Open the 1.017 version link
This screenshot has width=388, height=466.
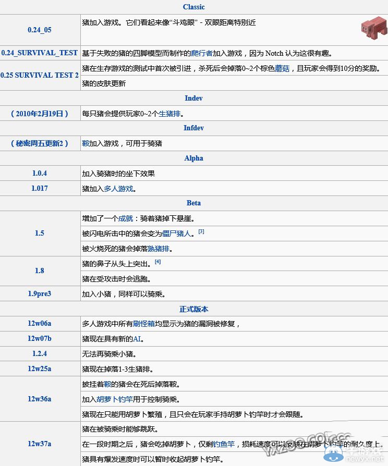[x=40, y=188]
